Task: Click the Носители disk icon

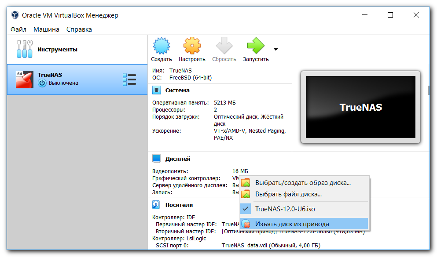Action: [x=156, y=205]
